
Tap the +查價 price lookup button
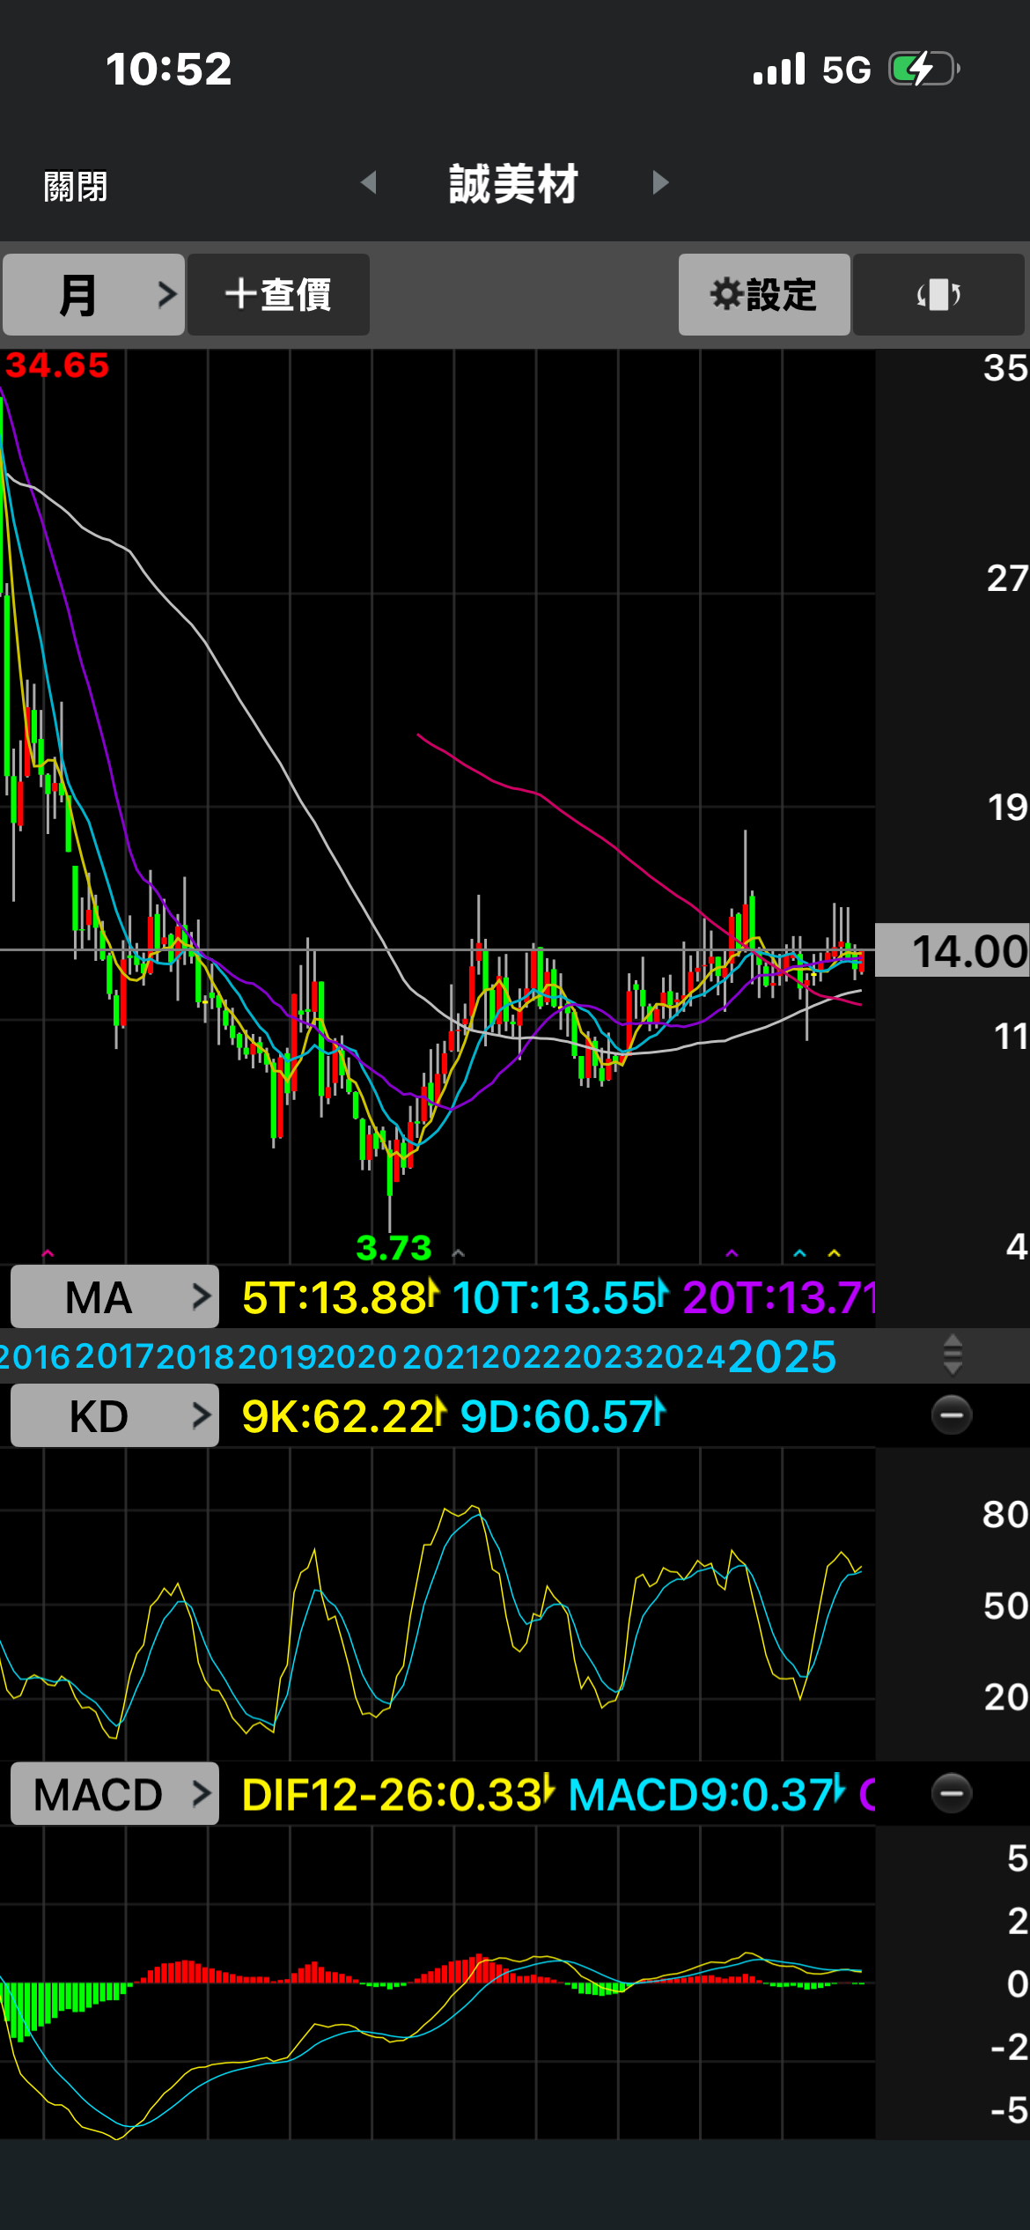click(278, 295)
